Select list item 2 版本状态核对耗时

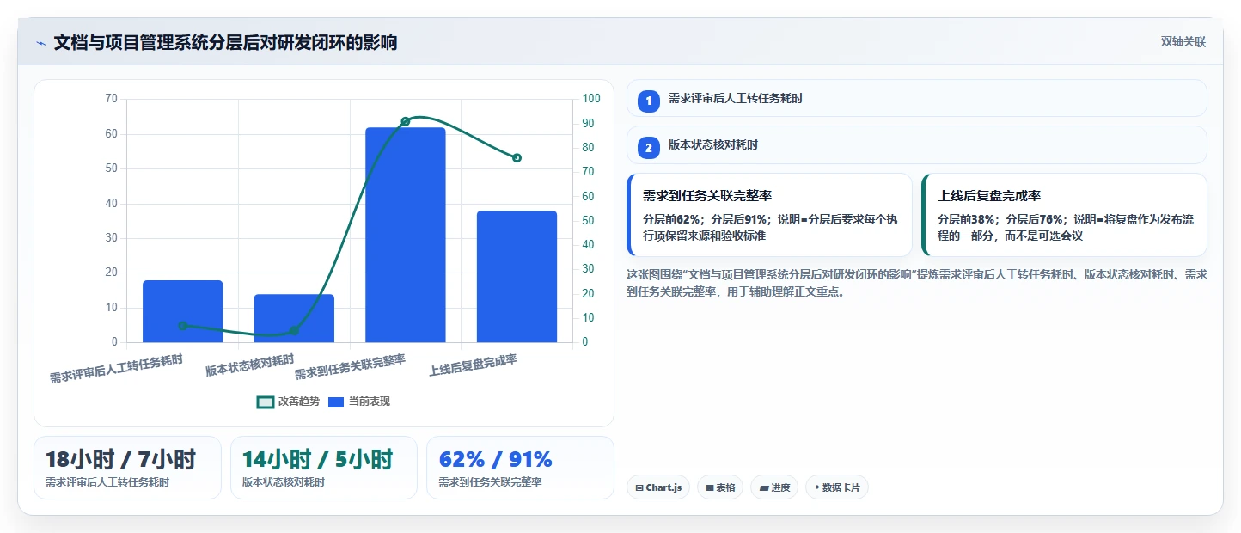[917, 145]
